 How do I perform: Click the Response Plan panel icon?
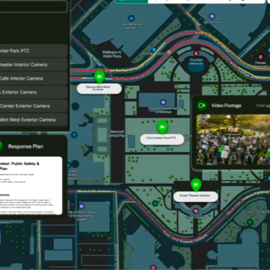1,146
